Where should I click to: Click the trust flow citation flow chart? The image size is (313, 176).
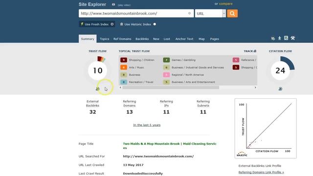click(266, 128)
